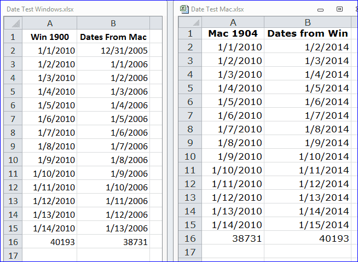This screenshot has height=262, width=358.
Task: Select cell containing 12/31/2005
Action: click(113, 50)
